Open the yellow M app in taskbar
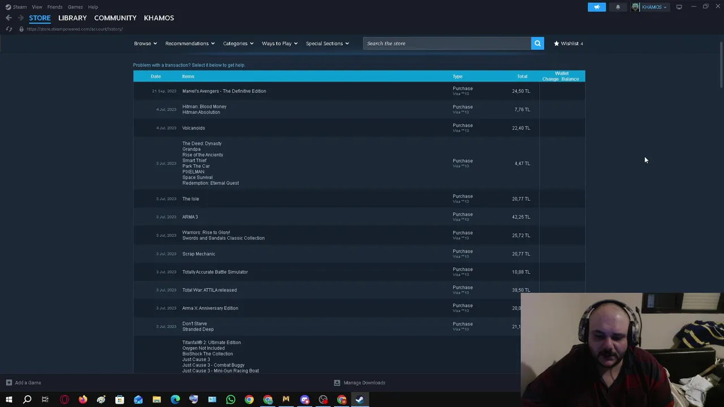The image size is (724, 407). tap(286, 400)
